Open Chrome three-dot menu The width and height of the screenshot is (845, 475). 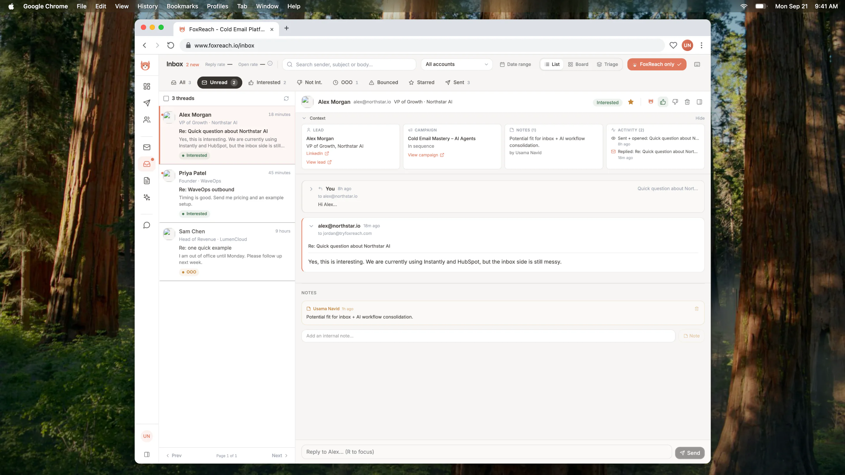click(x=701, y=45)
